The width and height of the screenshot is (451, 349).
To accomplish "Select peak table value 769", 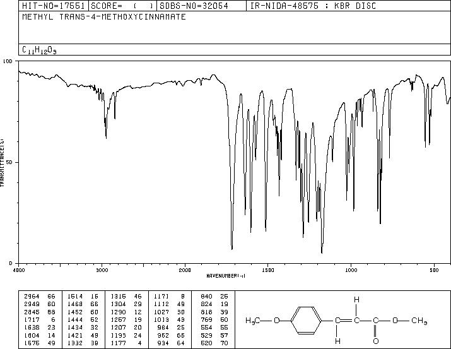I will coord(206,319).
